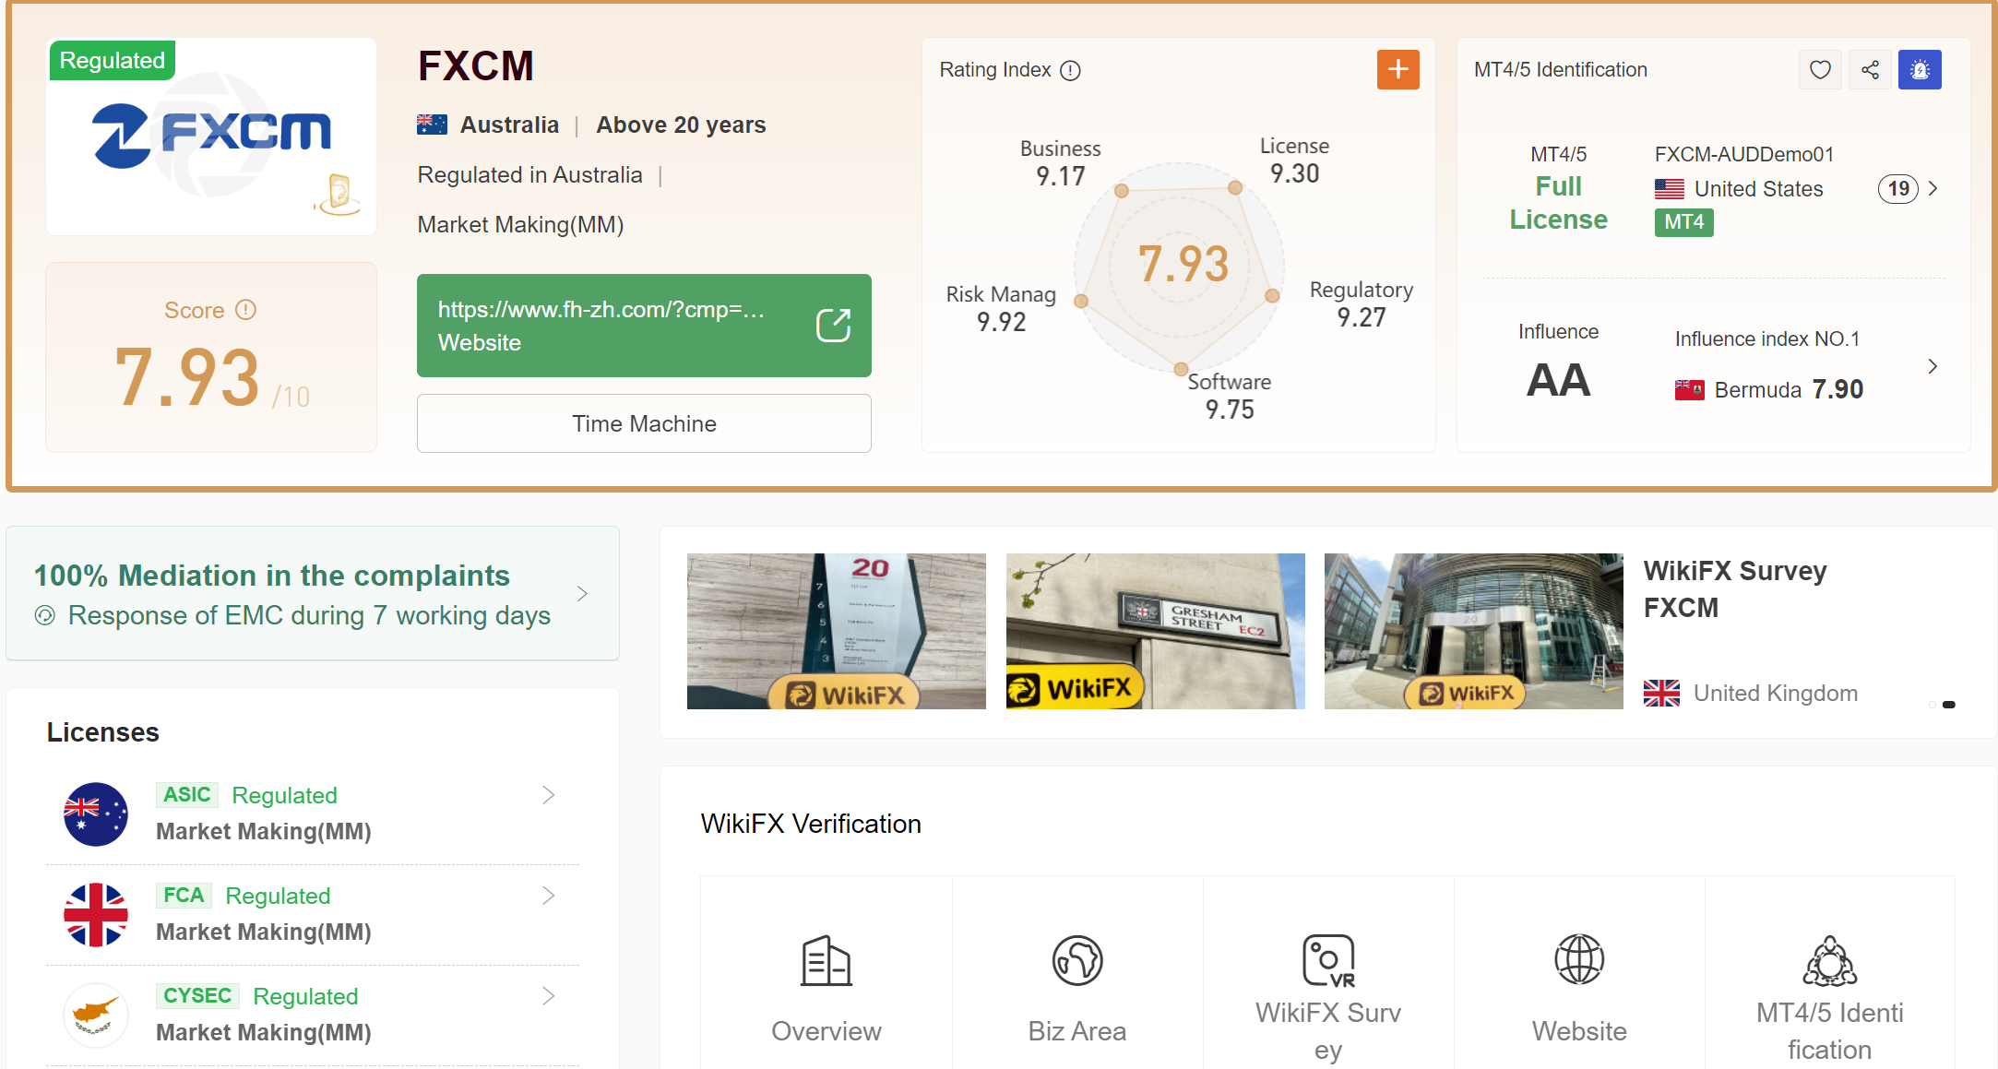Click the share icon

click(x=1870, y=69)
